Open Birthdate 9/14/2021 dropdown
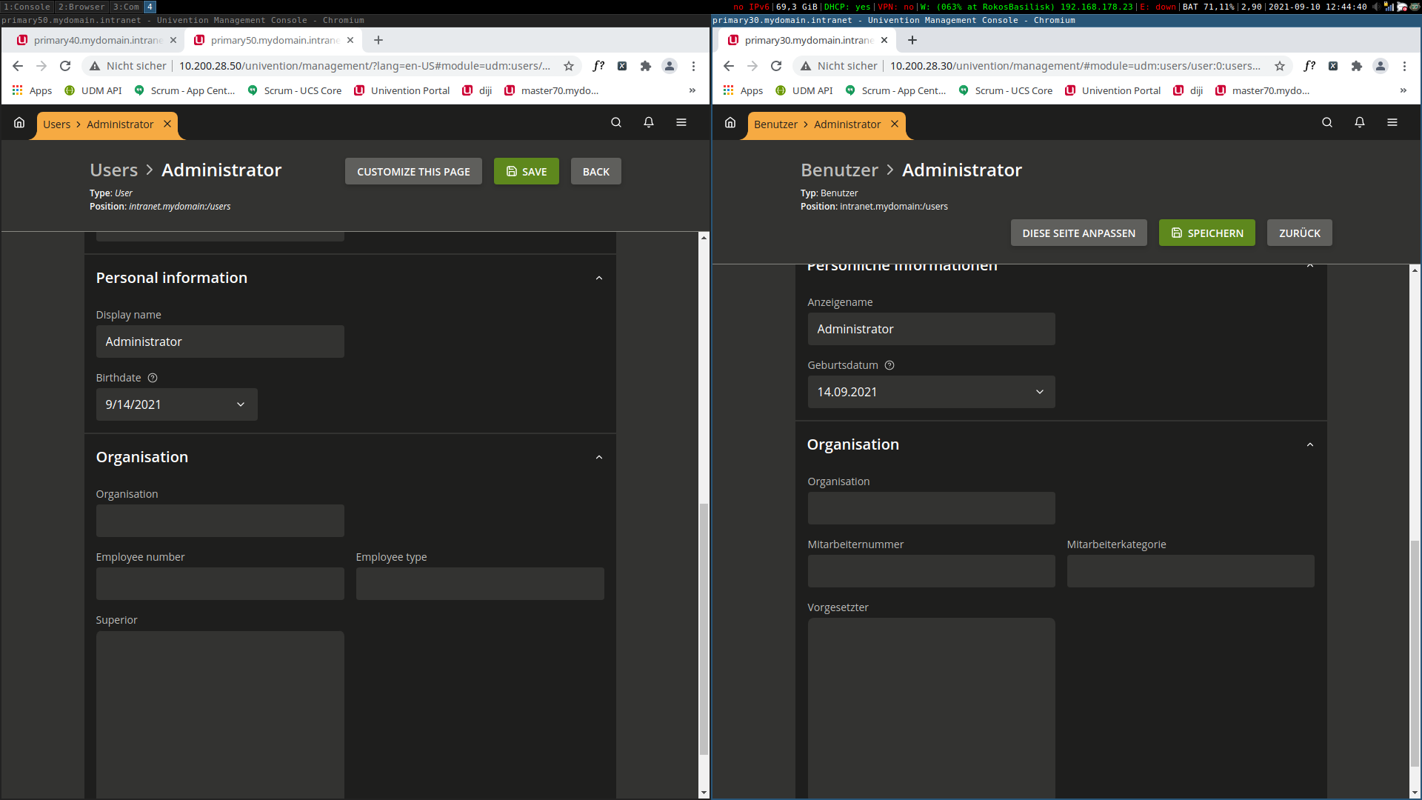 [x=240, y=404]
